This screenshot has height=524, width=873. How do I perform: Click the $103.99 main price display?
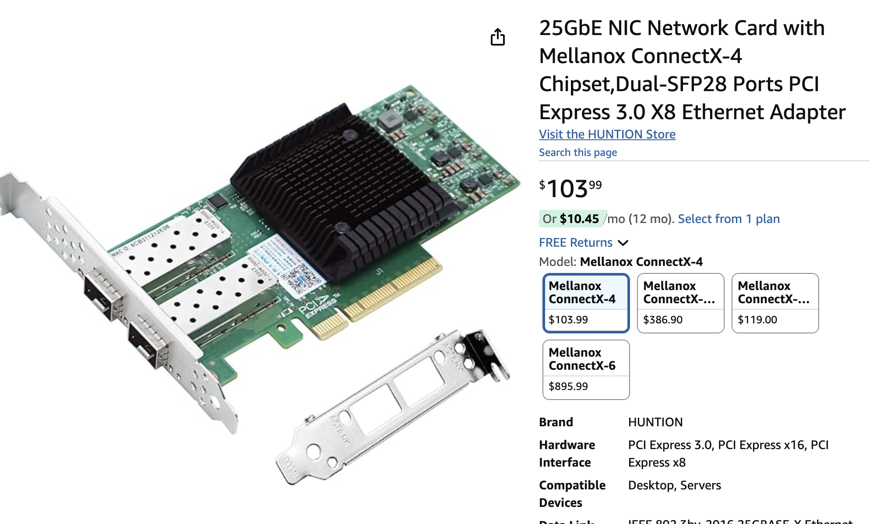pos(570,188)
